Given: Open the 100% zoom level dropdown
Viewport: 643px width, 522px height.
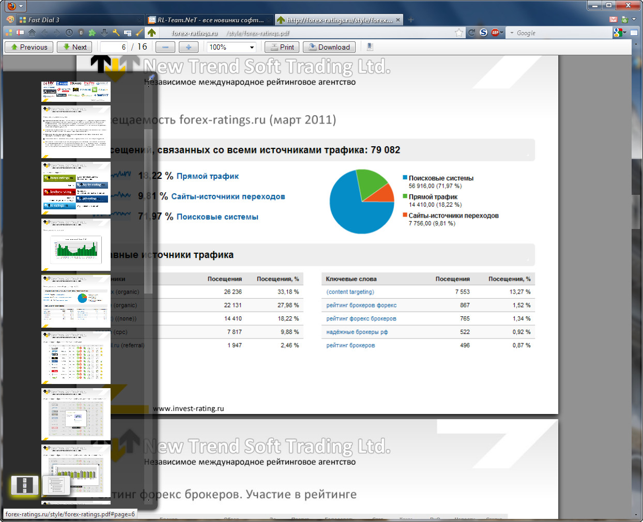Looking at the screenshot, I should pos(232,47).
